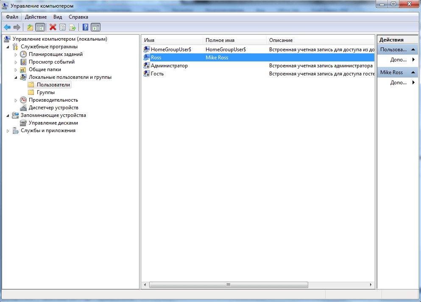421x302 pixels.
Task: Expand the Планировщик заданий tree node
Action: click(16, 55)
